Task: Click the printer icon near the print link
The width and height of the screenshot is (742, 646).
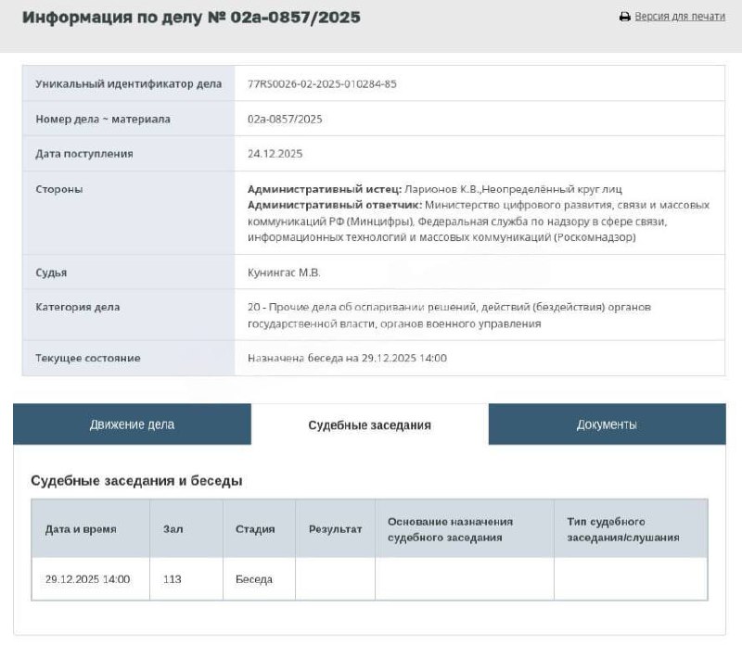Action: tap(624, 18)
